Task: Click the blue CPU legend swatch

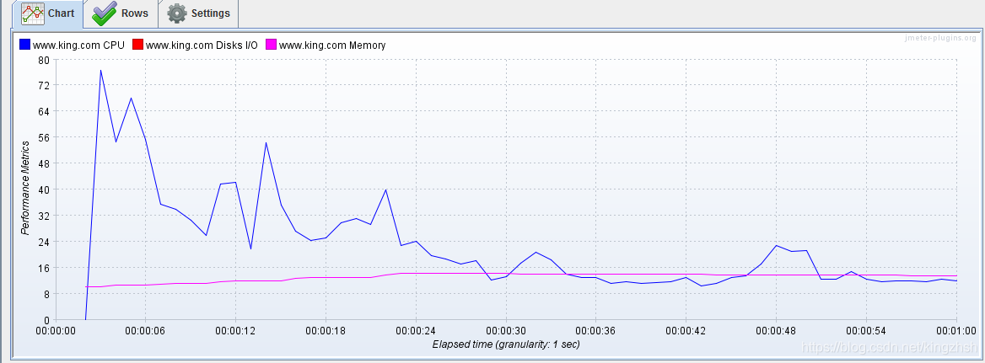Action: tap(25, 45)
